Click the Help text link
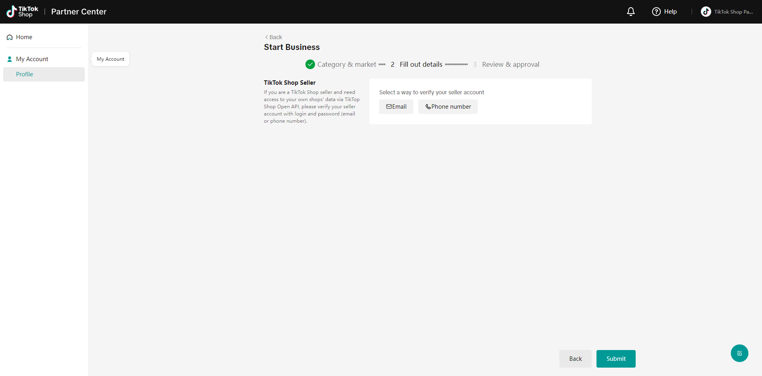Image resolution: width=762 pixels, height=376 pixels. click(x=670, y=12)
